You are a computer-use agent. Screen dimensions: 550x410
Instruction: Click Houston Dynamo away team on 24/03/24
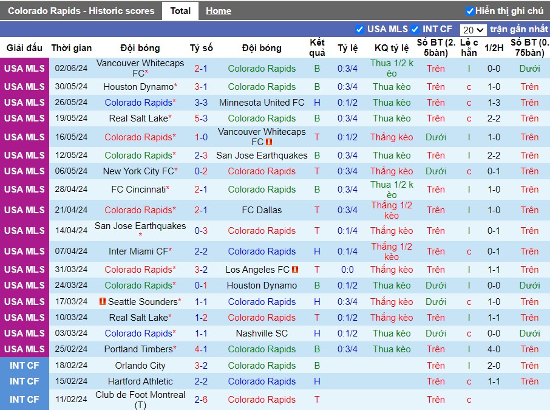click(x=262, y=285)
